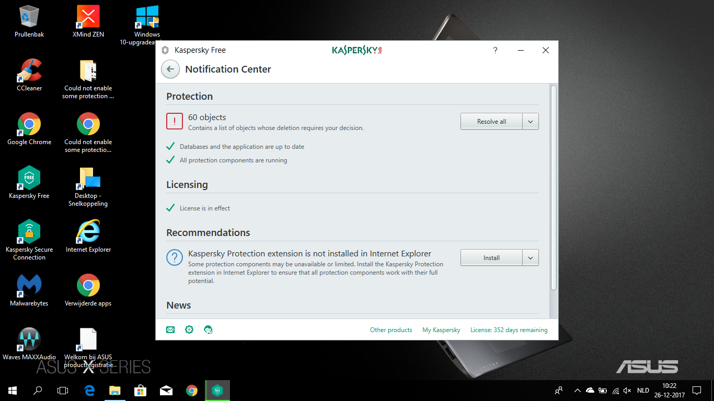Select the Waves MAXXAudio desktop shortcut
This screenshot has height=401, width=714.
point(29,344)
